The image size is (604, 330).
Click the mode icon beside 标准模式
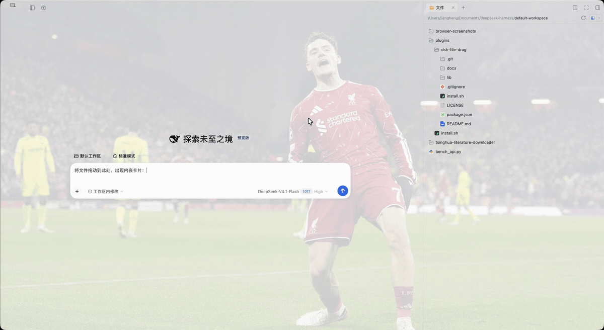pyautogui.click(x=115, y=156)
